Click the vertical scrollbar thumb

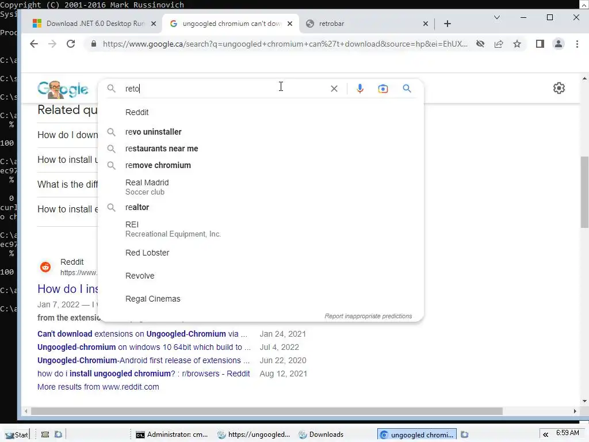(584, 192)
